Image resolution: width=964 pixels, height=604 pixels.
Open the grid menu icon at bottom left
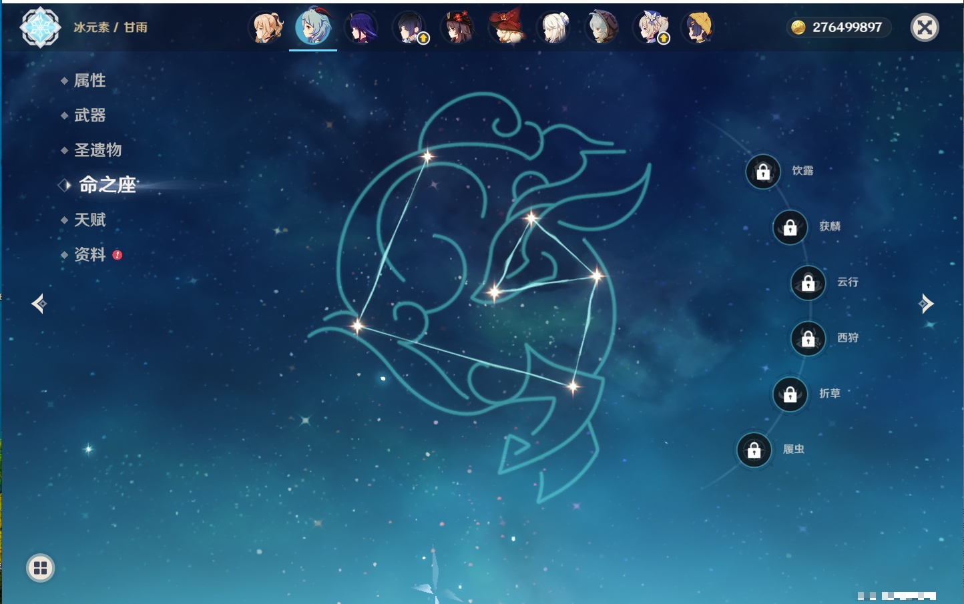pyautogui.click(x=40, y=568)
